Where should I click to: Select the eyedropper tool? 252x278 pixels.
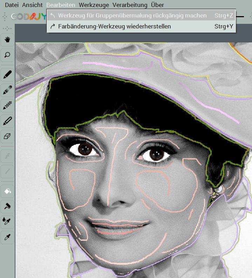[7, 237]
